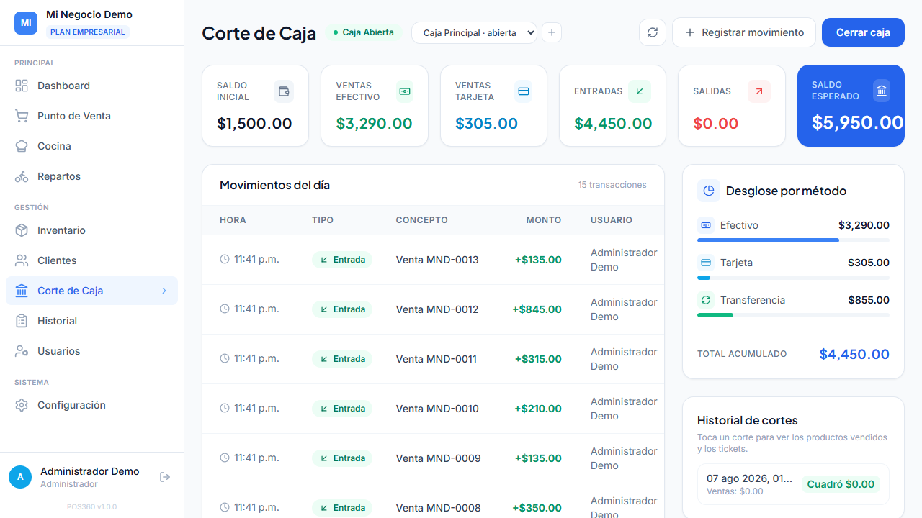Click the Efectivo progress bar
Image resolution: width=922 pixels, height=518 pixels.
pos(793,240)
